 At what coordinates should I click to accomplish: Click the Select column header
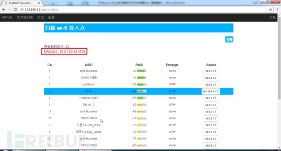pyautogui.click(x=211, y=65)
